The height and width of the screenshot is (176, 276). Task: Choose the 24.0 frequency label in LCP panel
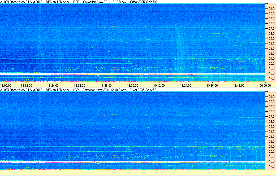[271, 131]
